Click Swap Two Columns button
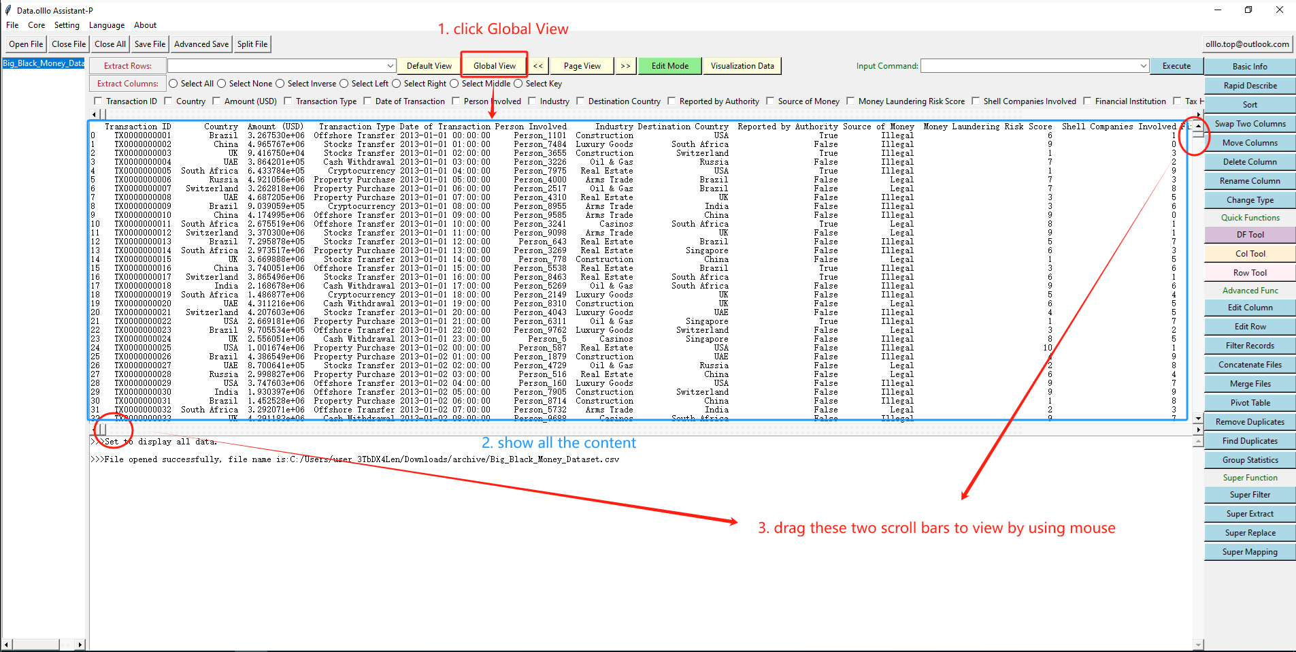Screen dimensions: 1296x652 1250,124
